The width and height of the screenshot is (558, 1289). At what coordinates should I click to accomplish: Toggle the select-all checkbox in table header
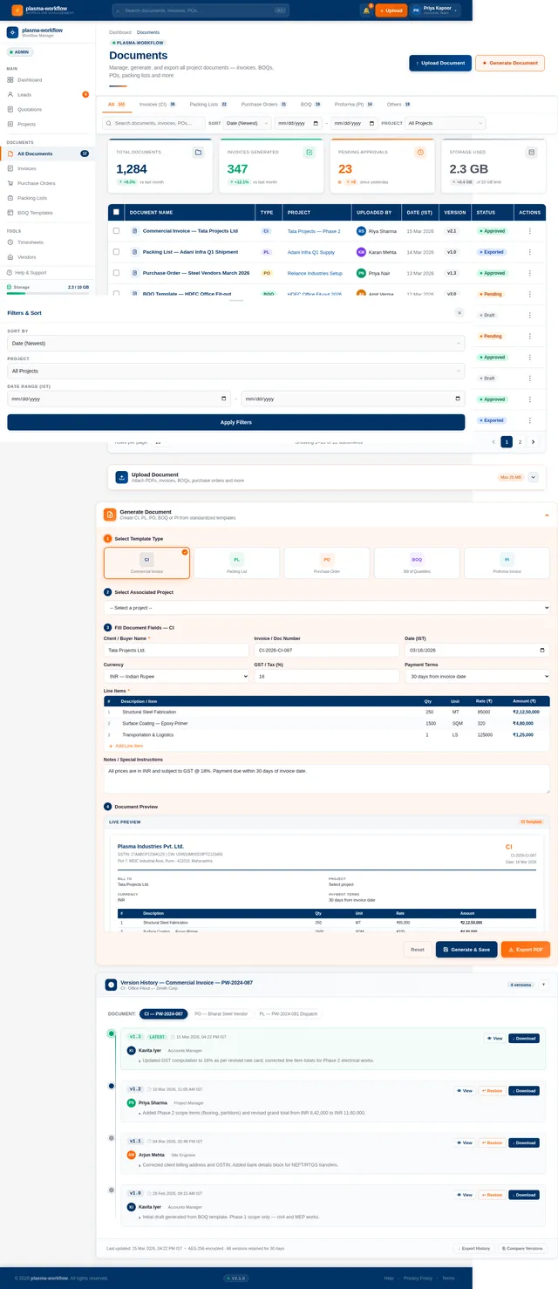116,212
